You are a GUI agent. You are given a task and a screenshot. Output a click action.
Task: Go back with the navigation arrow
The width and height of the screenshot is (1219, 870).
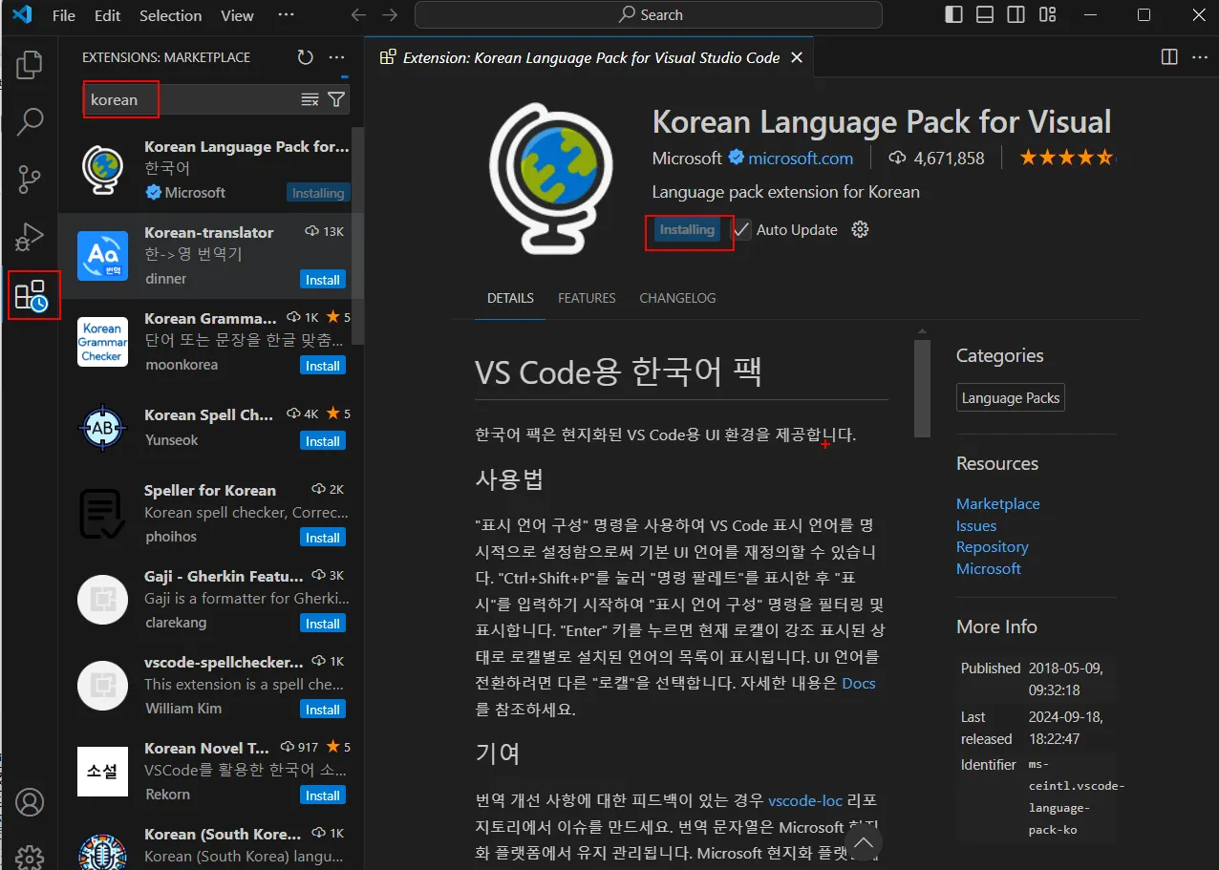point(358,15)
